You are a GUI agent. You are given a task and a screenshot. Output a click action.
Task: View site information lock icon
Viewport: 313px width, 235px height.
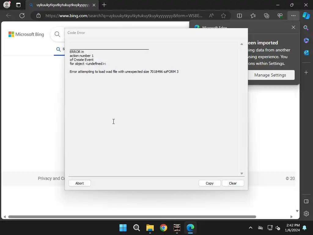39,16
